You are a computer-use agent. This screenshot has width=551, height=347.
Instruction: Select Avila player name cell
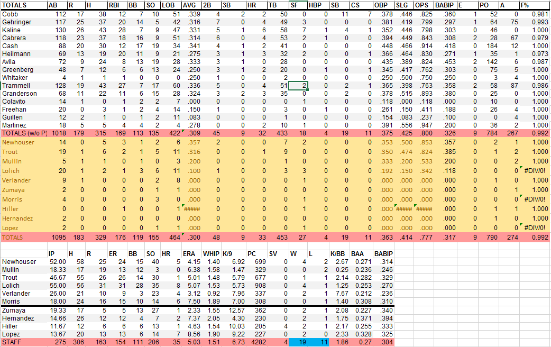24,62
